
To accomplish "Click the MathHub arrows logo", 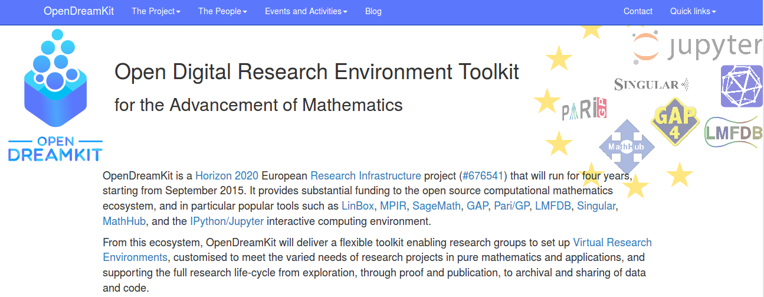I will [x=627, y=147].
